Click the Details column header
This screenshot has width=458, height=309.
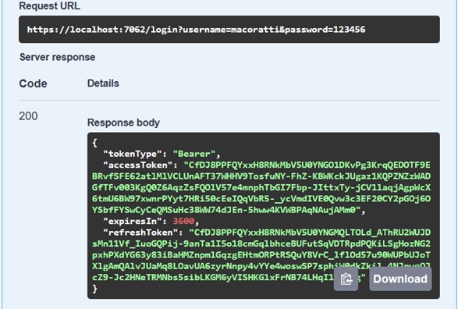pos(103,83)
